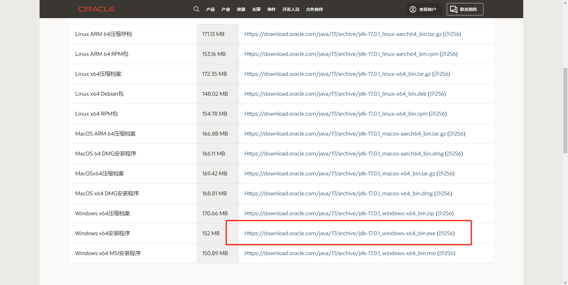Select the '168.81 MB' size cell
The width and height of the screenshot is (568, 285).
click(x=218, y=194)
